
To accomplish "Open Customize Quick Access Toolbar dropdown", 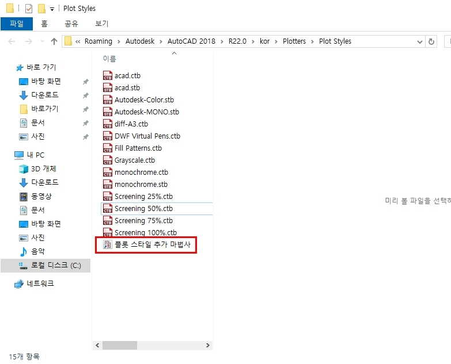I will coord(52,9).
